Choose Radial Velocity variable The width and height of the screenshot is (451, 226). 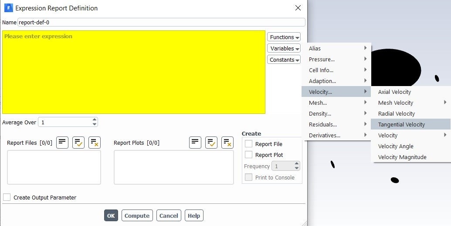point(411,113)
